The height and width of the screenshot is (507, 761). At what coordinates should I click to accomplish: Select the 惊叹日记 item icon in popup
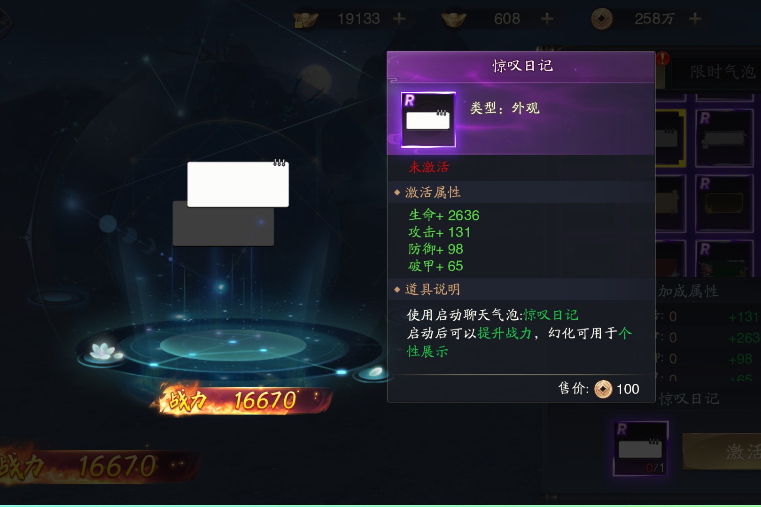point(428,119)
